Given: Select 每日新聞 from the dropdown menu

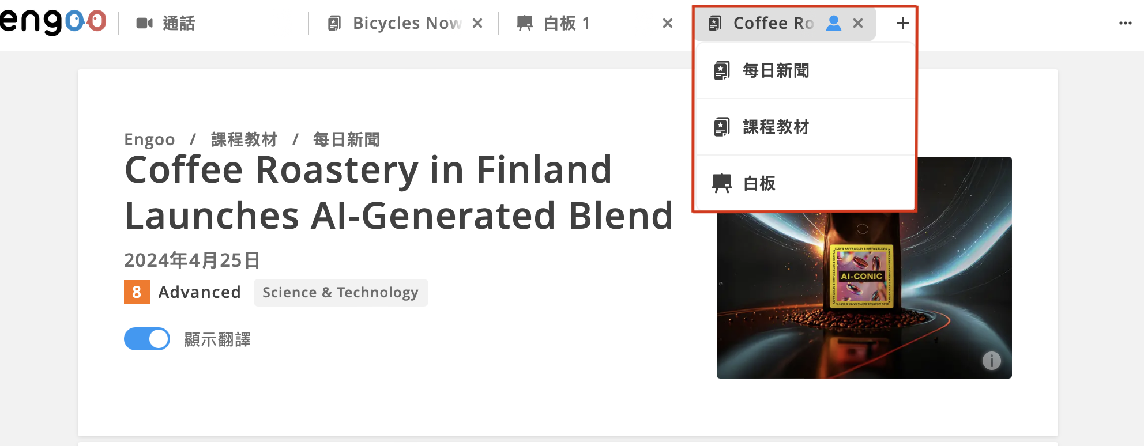Looking at the screenshot, I should tap(776, 70).
